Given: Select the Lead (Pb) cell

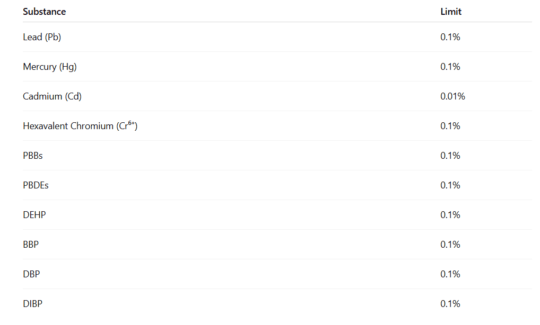Looking at the screenshot, I should pos(42,37).
